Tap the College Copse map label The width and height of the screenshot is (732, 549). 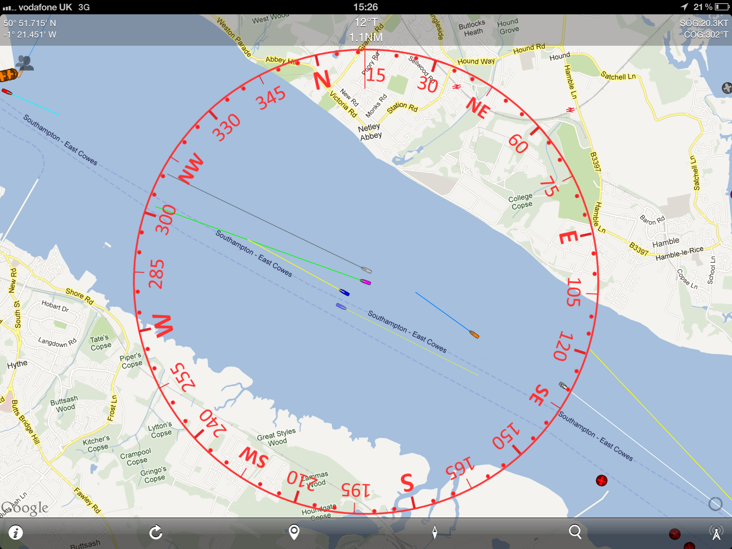click(521, 202)
